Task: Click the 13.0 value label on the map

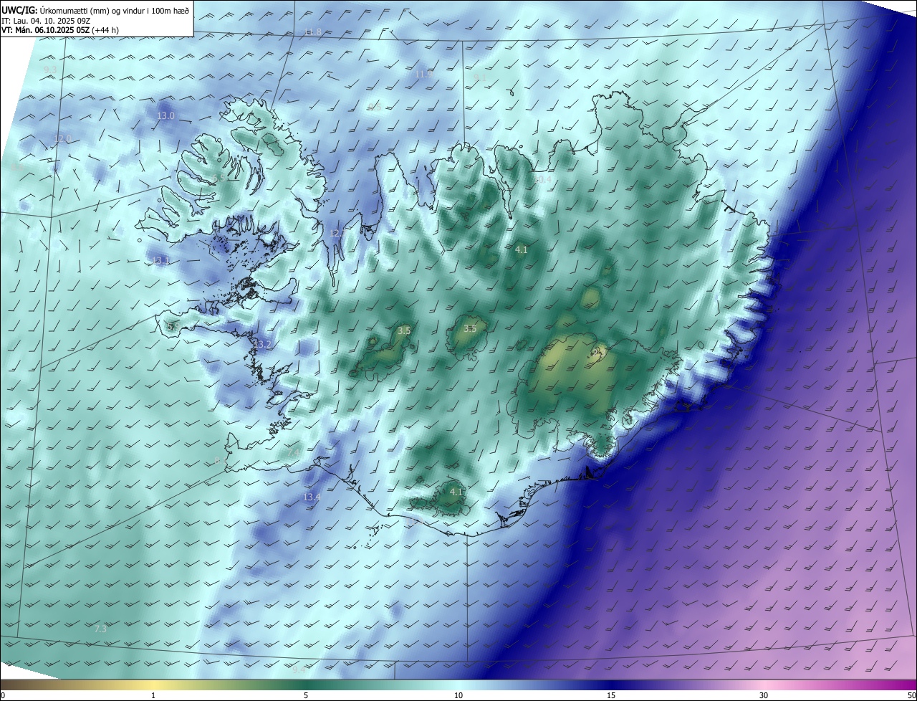Action: click(165, 116)
